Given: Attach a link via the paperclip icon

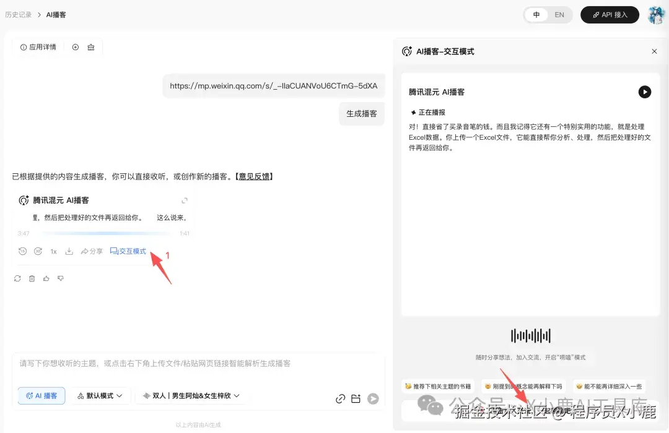Looking at the screenshot, I should [340, 399].
